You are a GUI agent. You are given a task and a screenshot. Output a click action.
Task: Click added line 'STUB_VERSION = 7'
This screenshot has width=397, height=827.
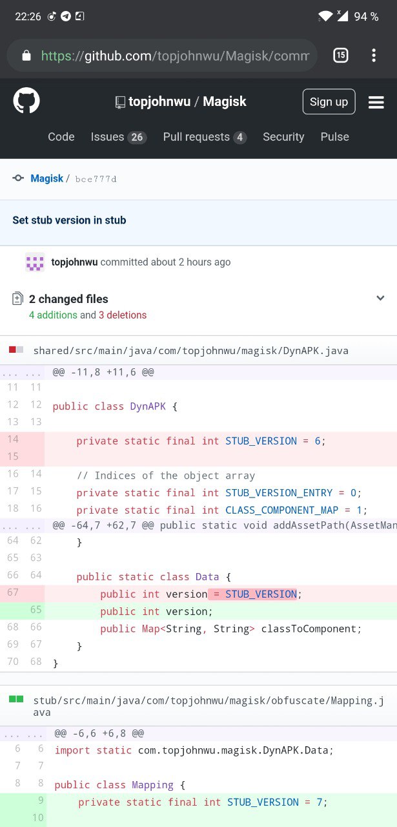click(203, 802)
